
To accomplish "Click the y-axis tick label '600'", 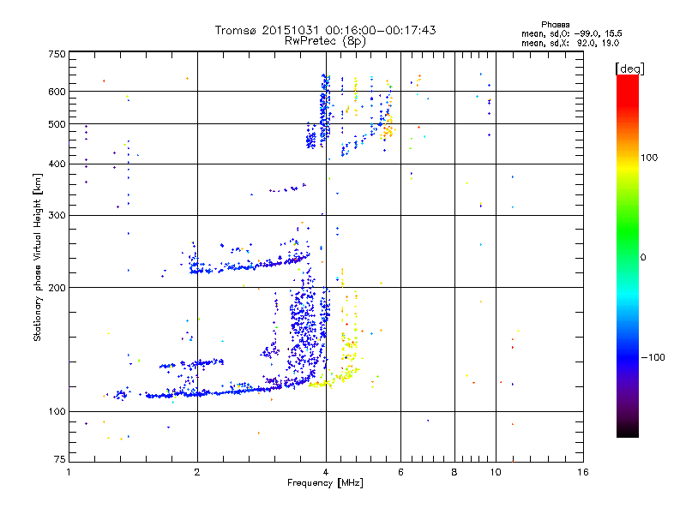I will click(x=57, y=92).
